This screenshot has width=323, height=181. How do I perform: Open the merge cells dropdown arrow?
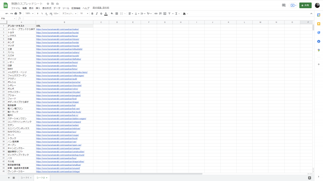(x=125, y=14)
